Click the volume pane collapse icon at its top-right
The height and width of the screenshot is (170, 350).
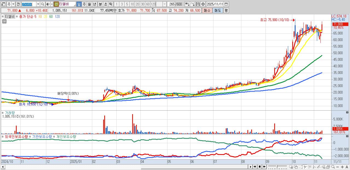coord(348,112)
